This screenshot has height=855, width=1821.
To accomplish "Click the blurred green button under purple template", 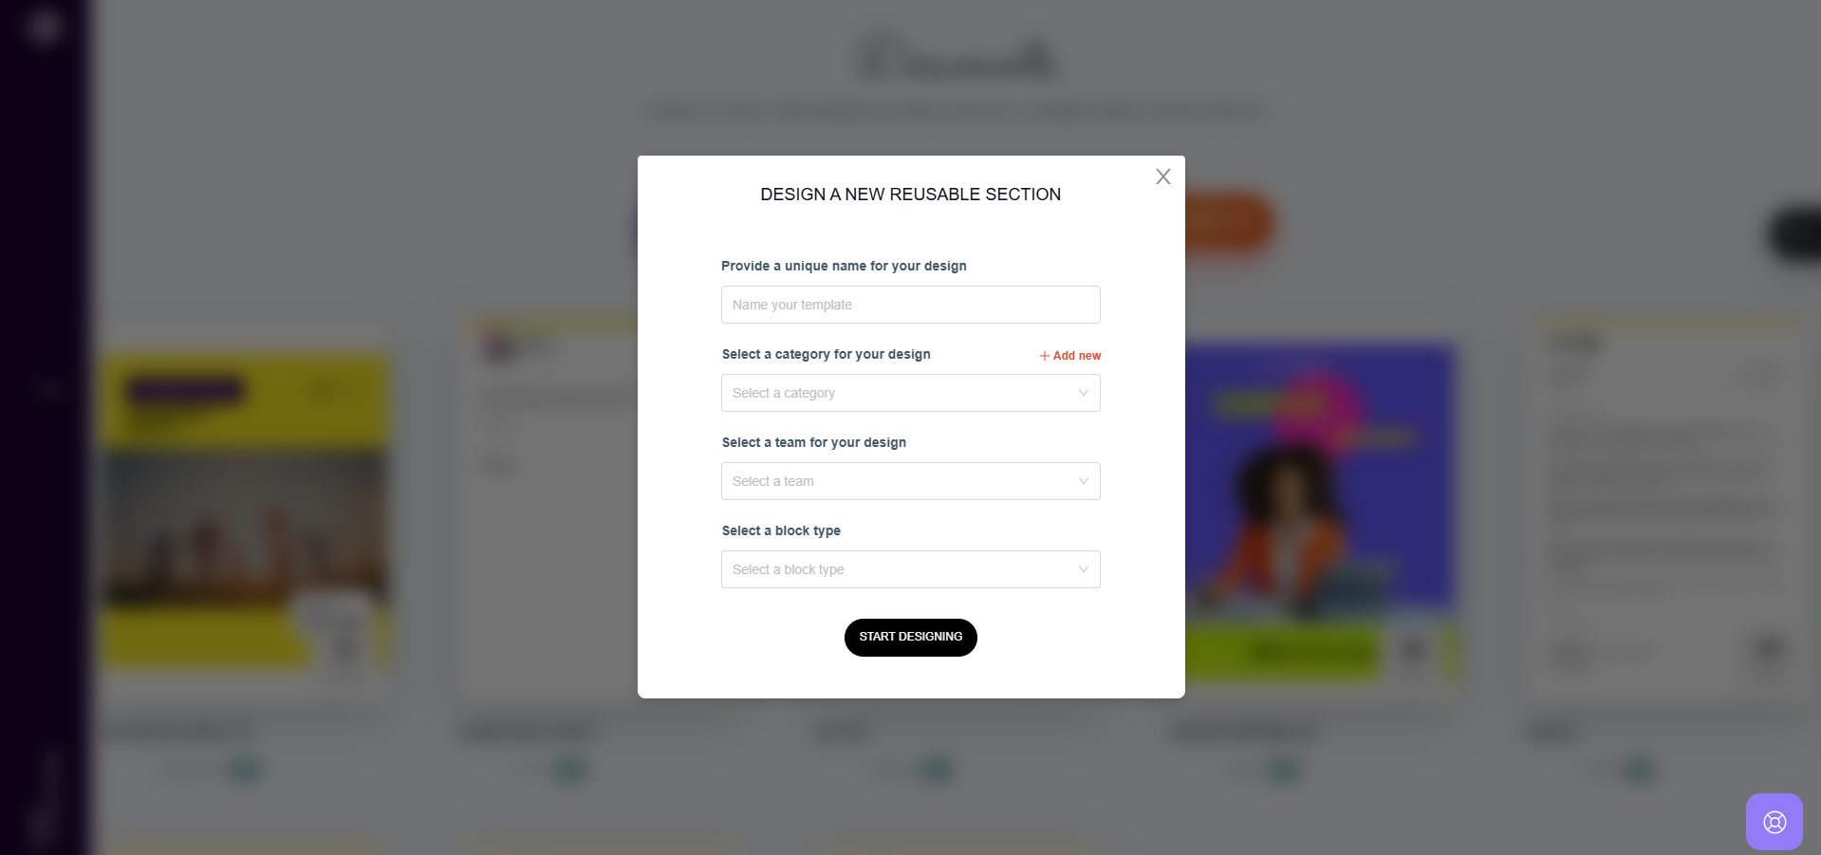I will 1281,652.
